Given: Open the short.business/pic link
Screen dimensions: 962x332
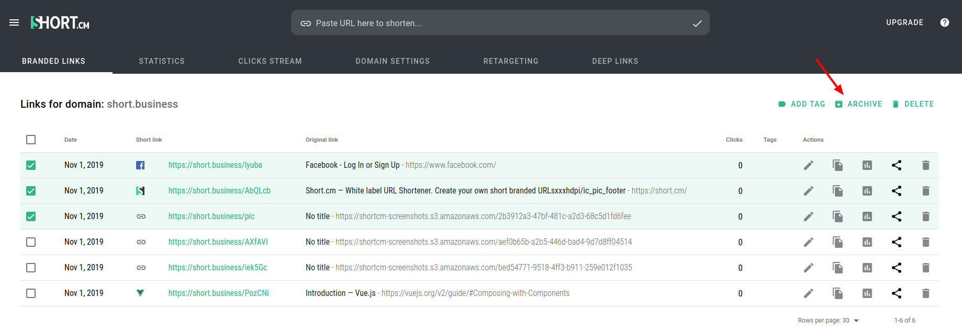Looking at the screenshot, I should (x=211, y=216).
